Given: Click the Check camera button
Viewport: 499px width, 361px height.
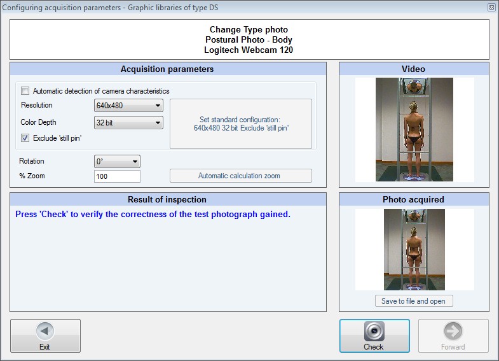Looking at the screenshot, I should tap(374, 336).
